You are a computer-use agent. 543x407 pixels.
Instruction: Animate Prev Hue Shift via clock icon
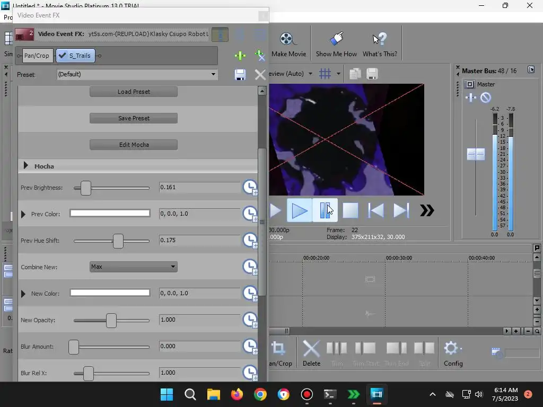tap(250, 241)
